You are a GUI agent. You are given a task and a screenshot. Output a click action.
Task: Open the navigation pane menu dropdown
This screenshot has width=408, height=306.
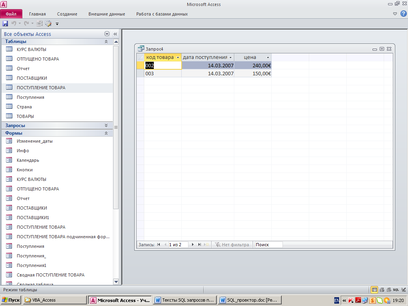(x=107, y=34)
